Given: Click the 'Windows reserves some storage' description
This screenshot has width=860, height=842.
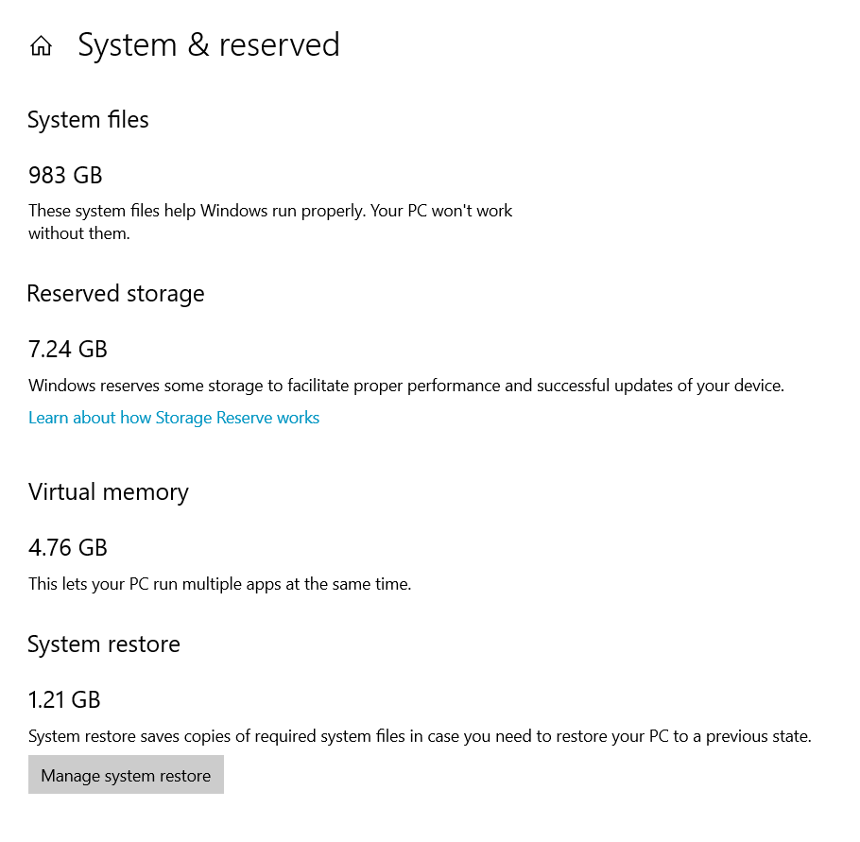Looking at the screenshot, I should (405, 386).
